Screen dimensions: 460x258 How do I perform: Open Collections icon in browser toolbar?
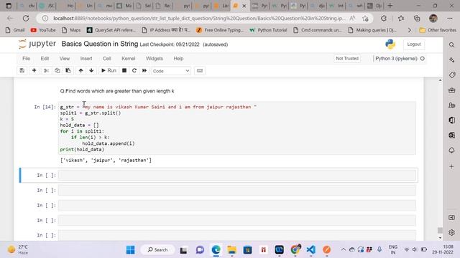click(x=417, y=18)
